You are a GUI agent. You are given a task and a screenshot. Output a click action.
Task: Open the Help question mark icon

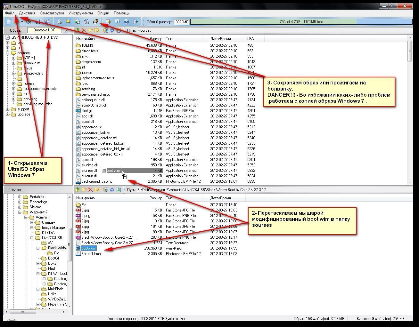coord(126,22)
